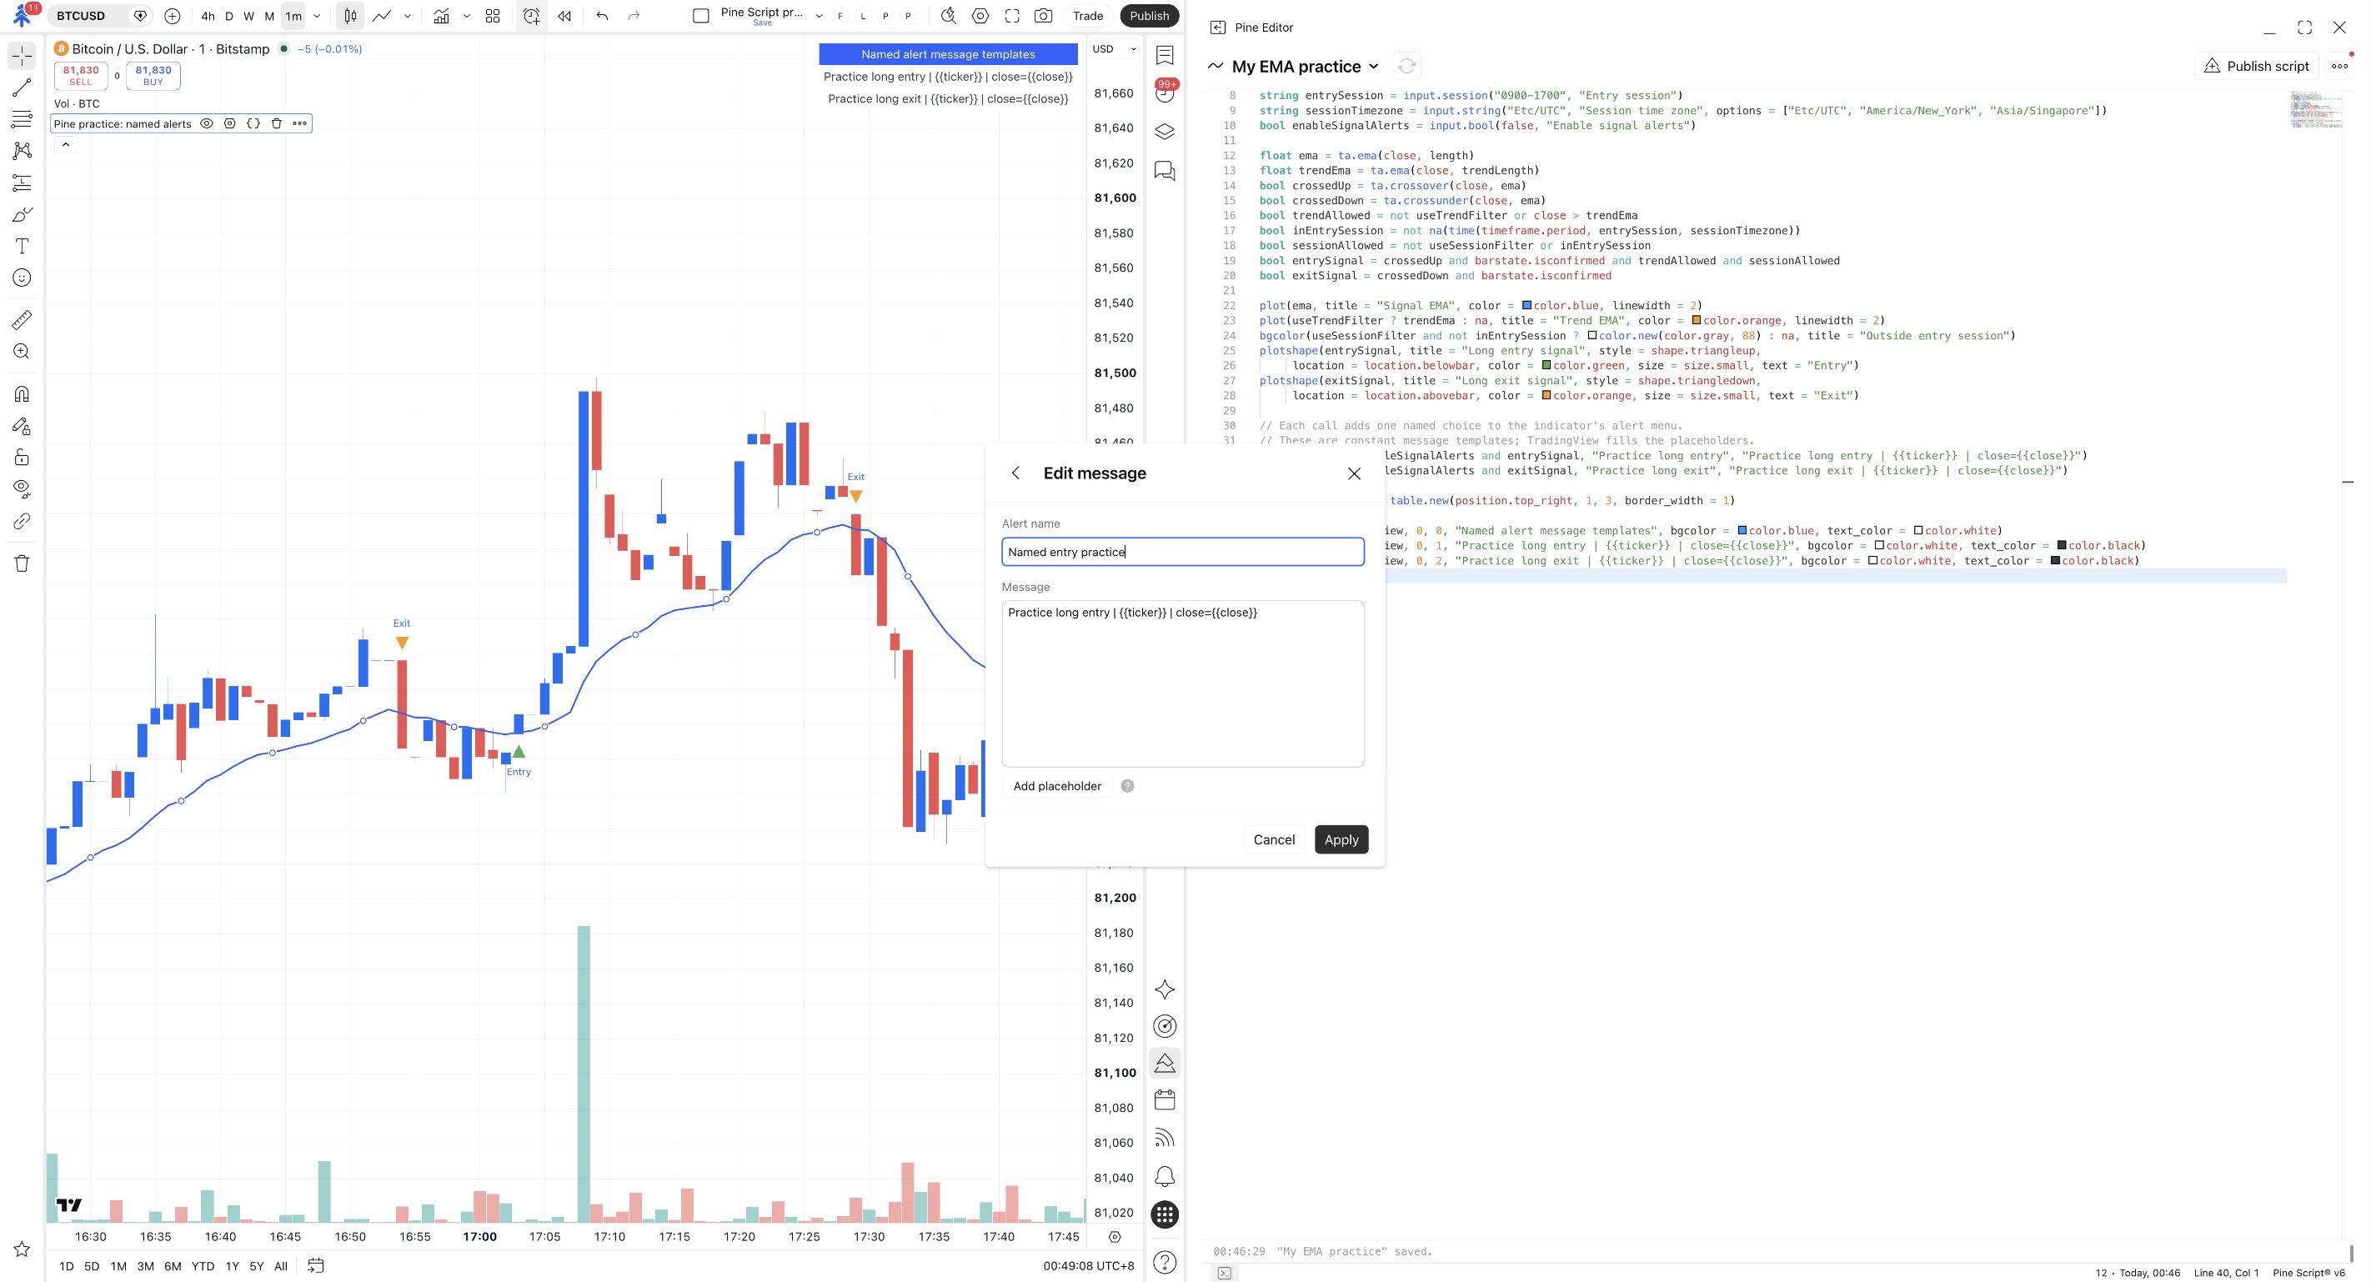This screenshot has height=1282, width=2371.
Task: Take a chart snapshot with camera icon
Action: click(x=1043, y=16)
